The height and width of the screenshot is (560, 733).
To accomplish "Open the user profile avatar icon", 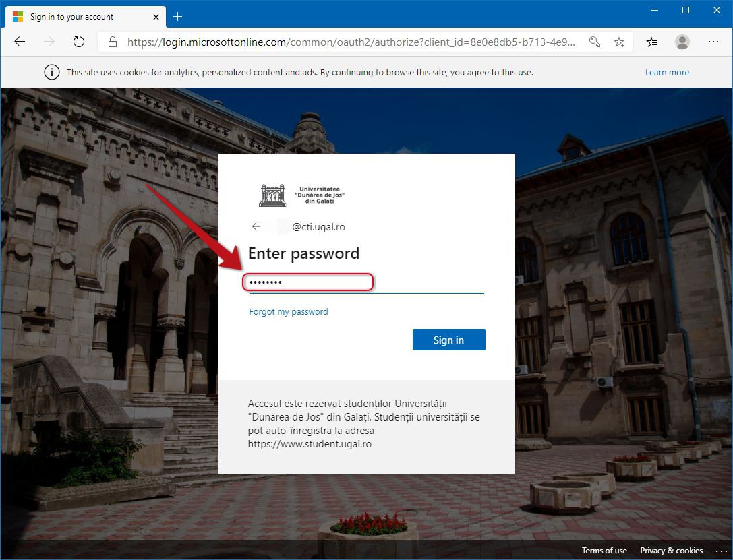I will [682, 42].
